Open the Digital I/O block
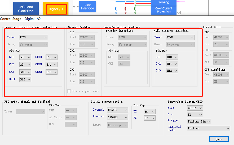 pyautogui.click(x=56, y=9)
